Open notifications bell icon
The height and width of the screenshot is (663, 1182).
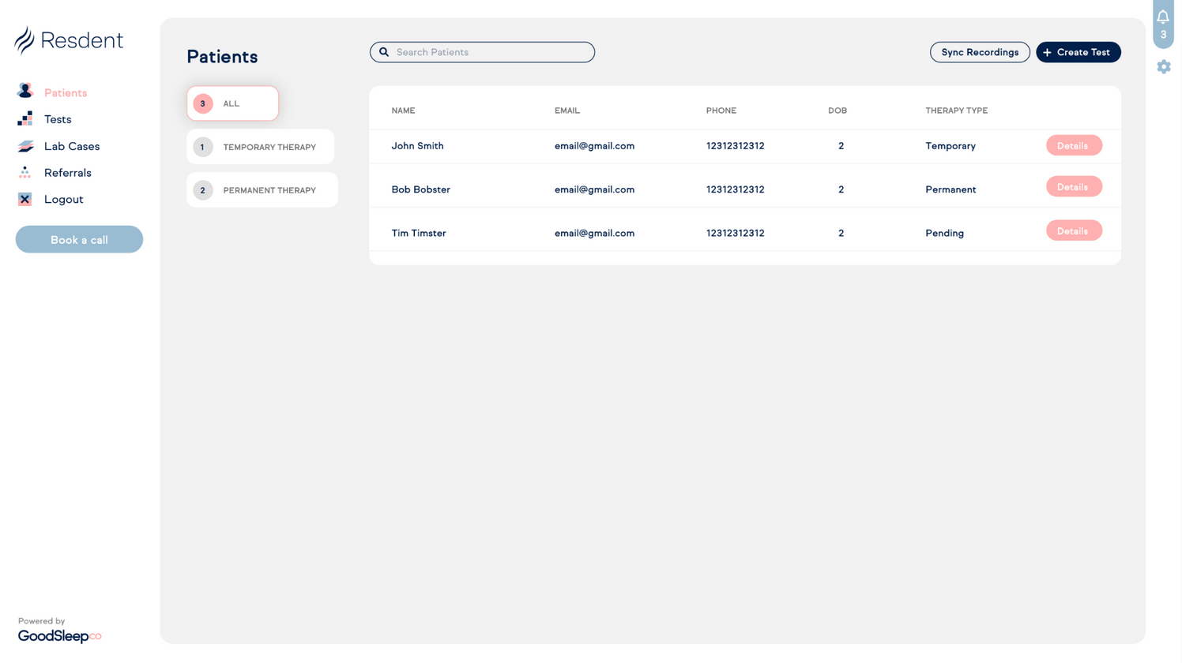pos(1163,17)
